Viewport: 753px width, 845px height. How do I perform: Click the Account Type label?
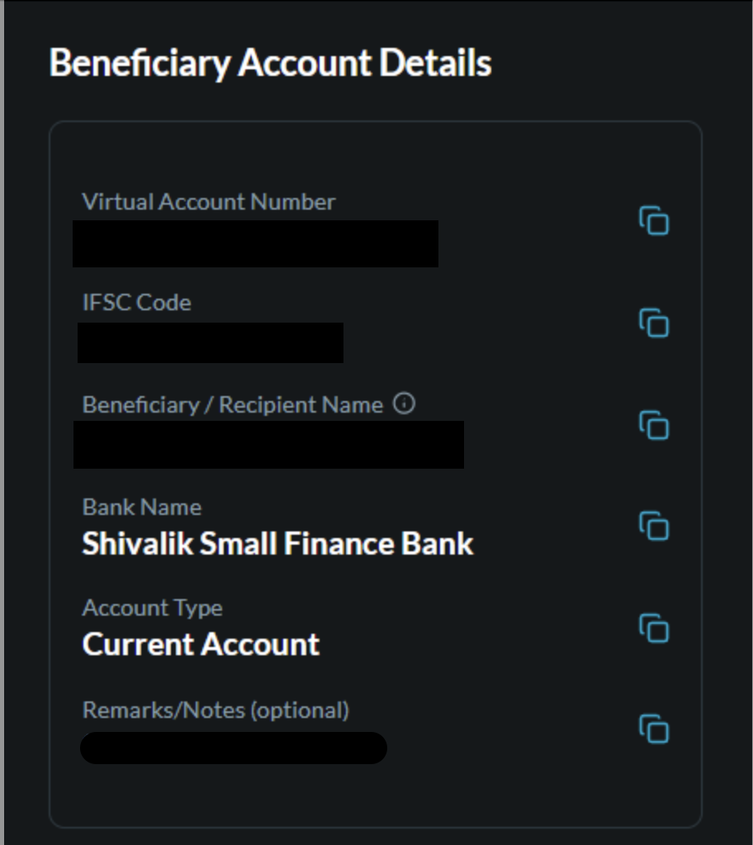[152, 608]
